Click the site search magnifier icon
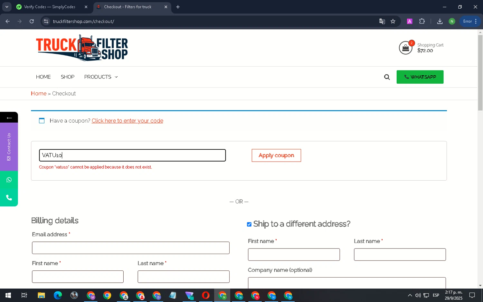Viewport: 483px width, 302px height. [x=387, y=77]
